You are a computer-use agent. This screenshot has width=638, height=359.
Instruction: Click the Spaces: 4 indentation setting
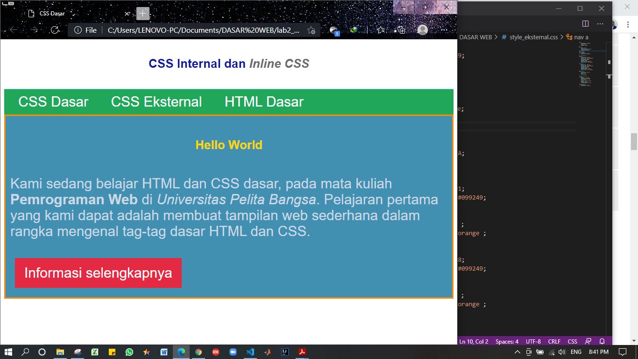click(506, 341)
